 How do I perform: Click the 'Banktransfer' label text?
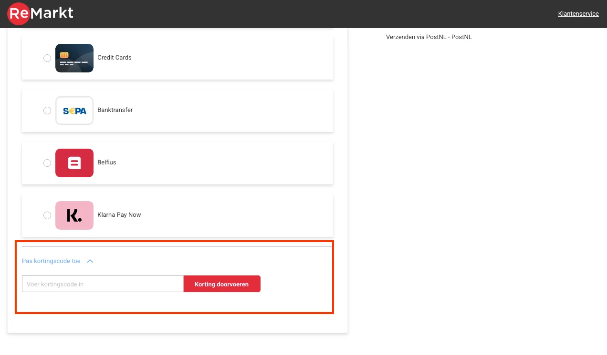pyautogui.click(x=115, y=110)
